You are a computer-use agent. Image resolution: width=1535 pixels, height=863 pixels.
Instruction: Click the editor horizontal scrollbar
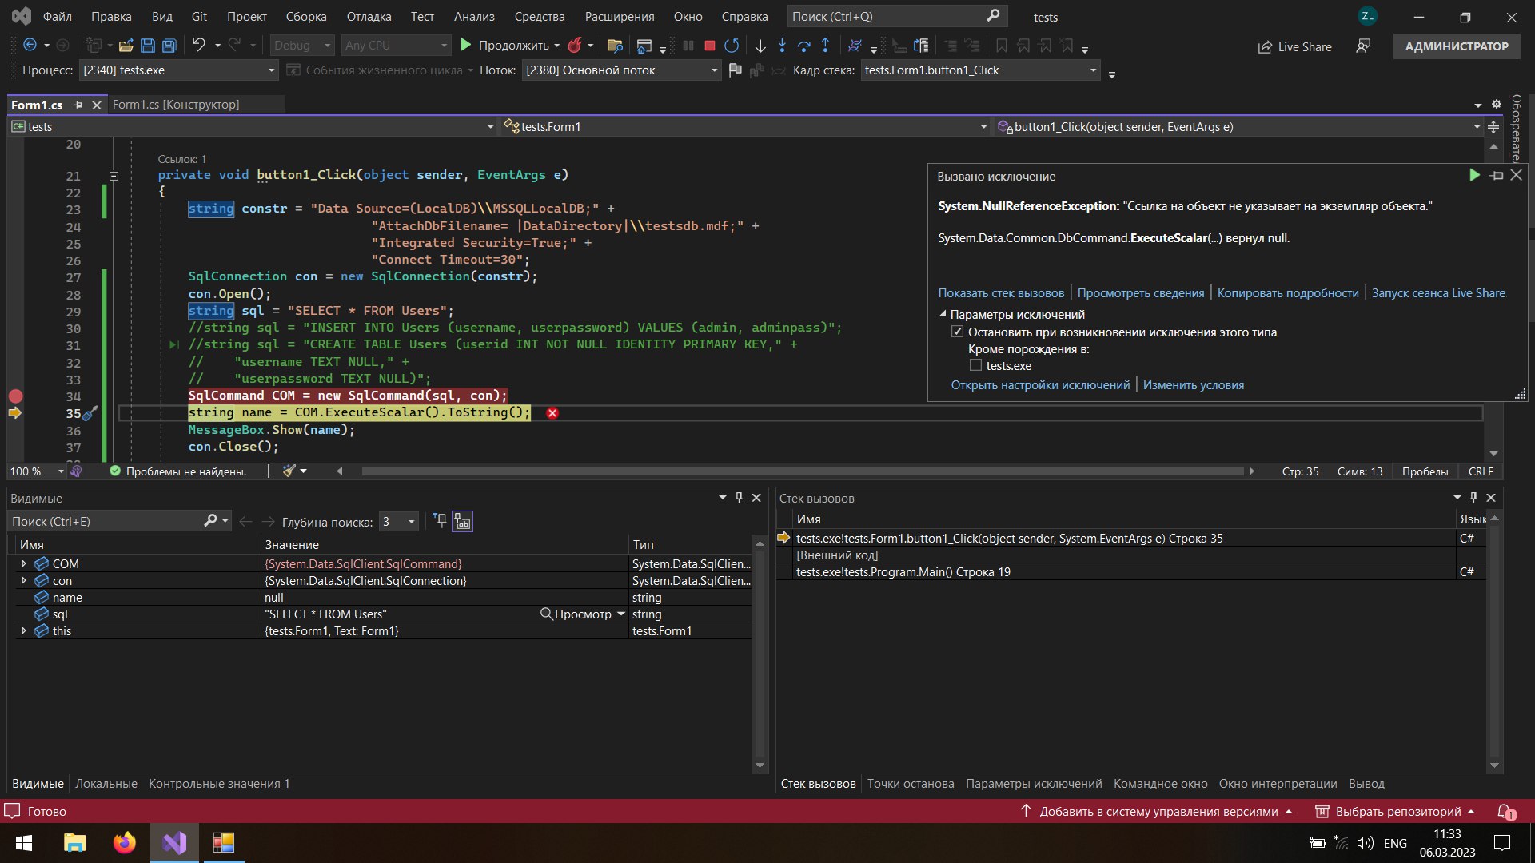point(799,471)
